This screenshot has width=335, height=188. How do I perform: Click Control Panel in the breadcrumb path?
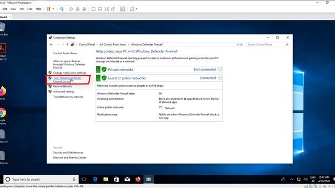pyautogui.click(x=87, y=44)
